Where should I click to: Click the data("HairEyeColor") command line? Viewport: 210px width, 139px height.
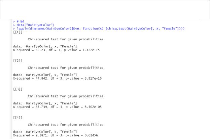pos(34,25)
